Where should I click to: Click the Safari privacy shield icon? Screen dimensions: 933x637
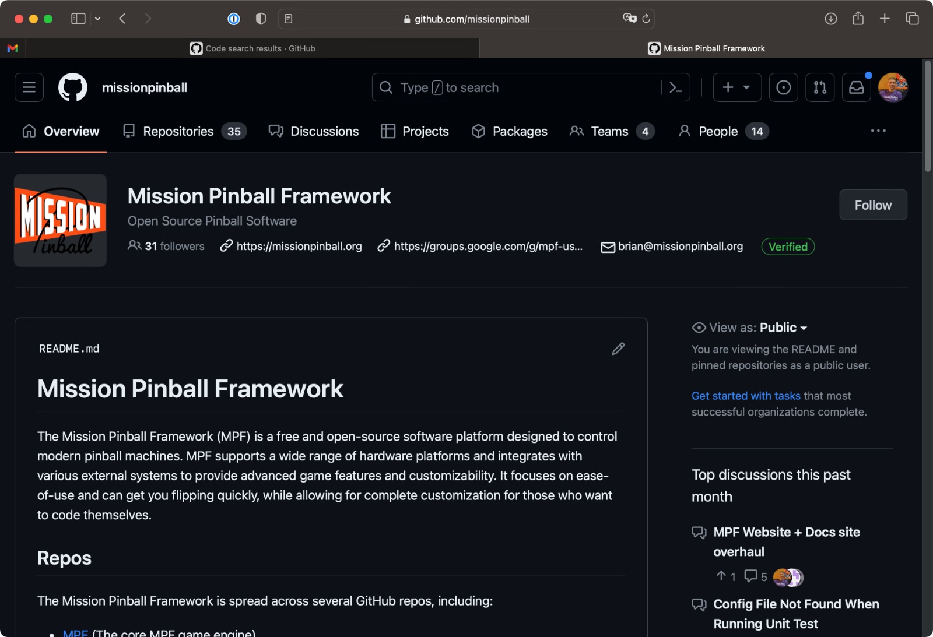pos(260,19)
